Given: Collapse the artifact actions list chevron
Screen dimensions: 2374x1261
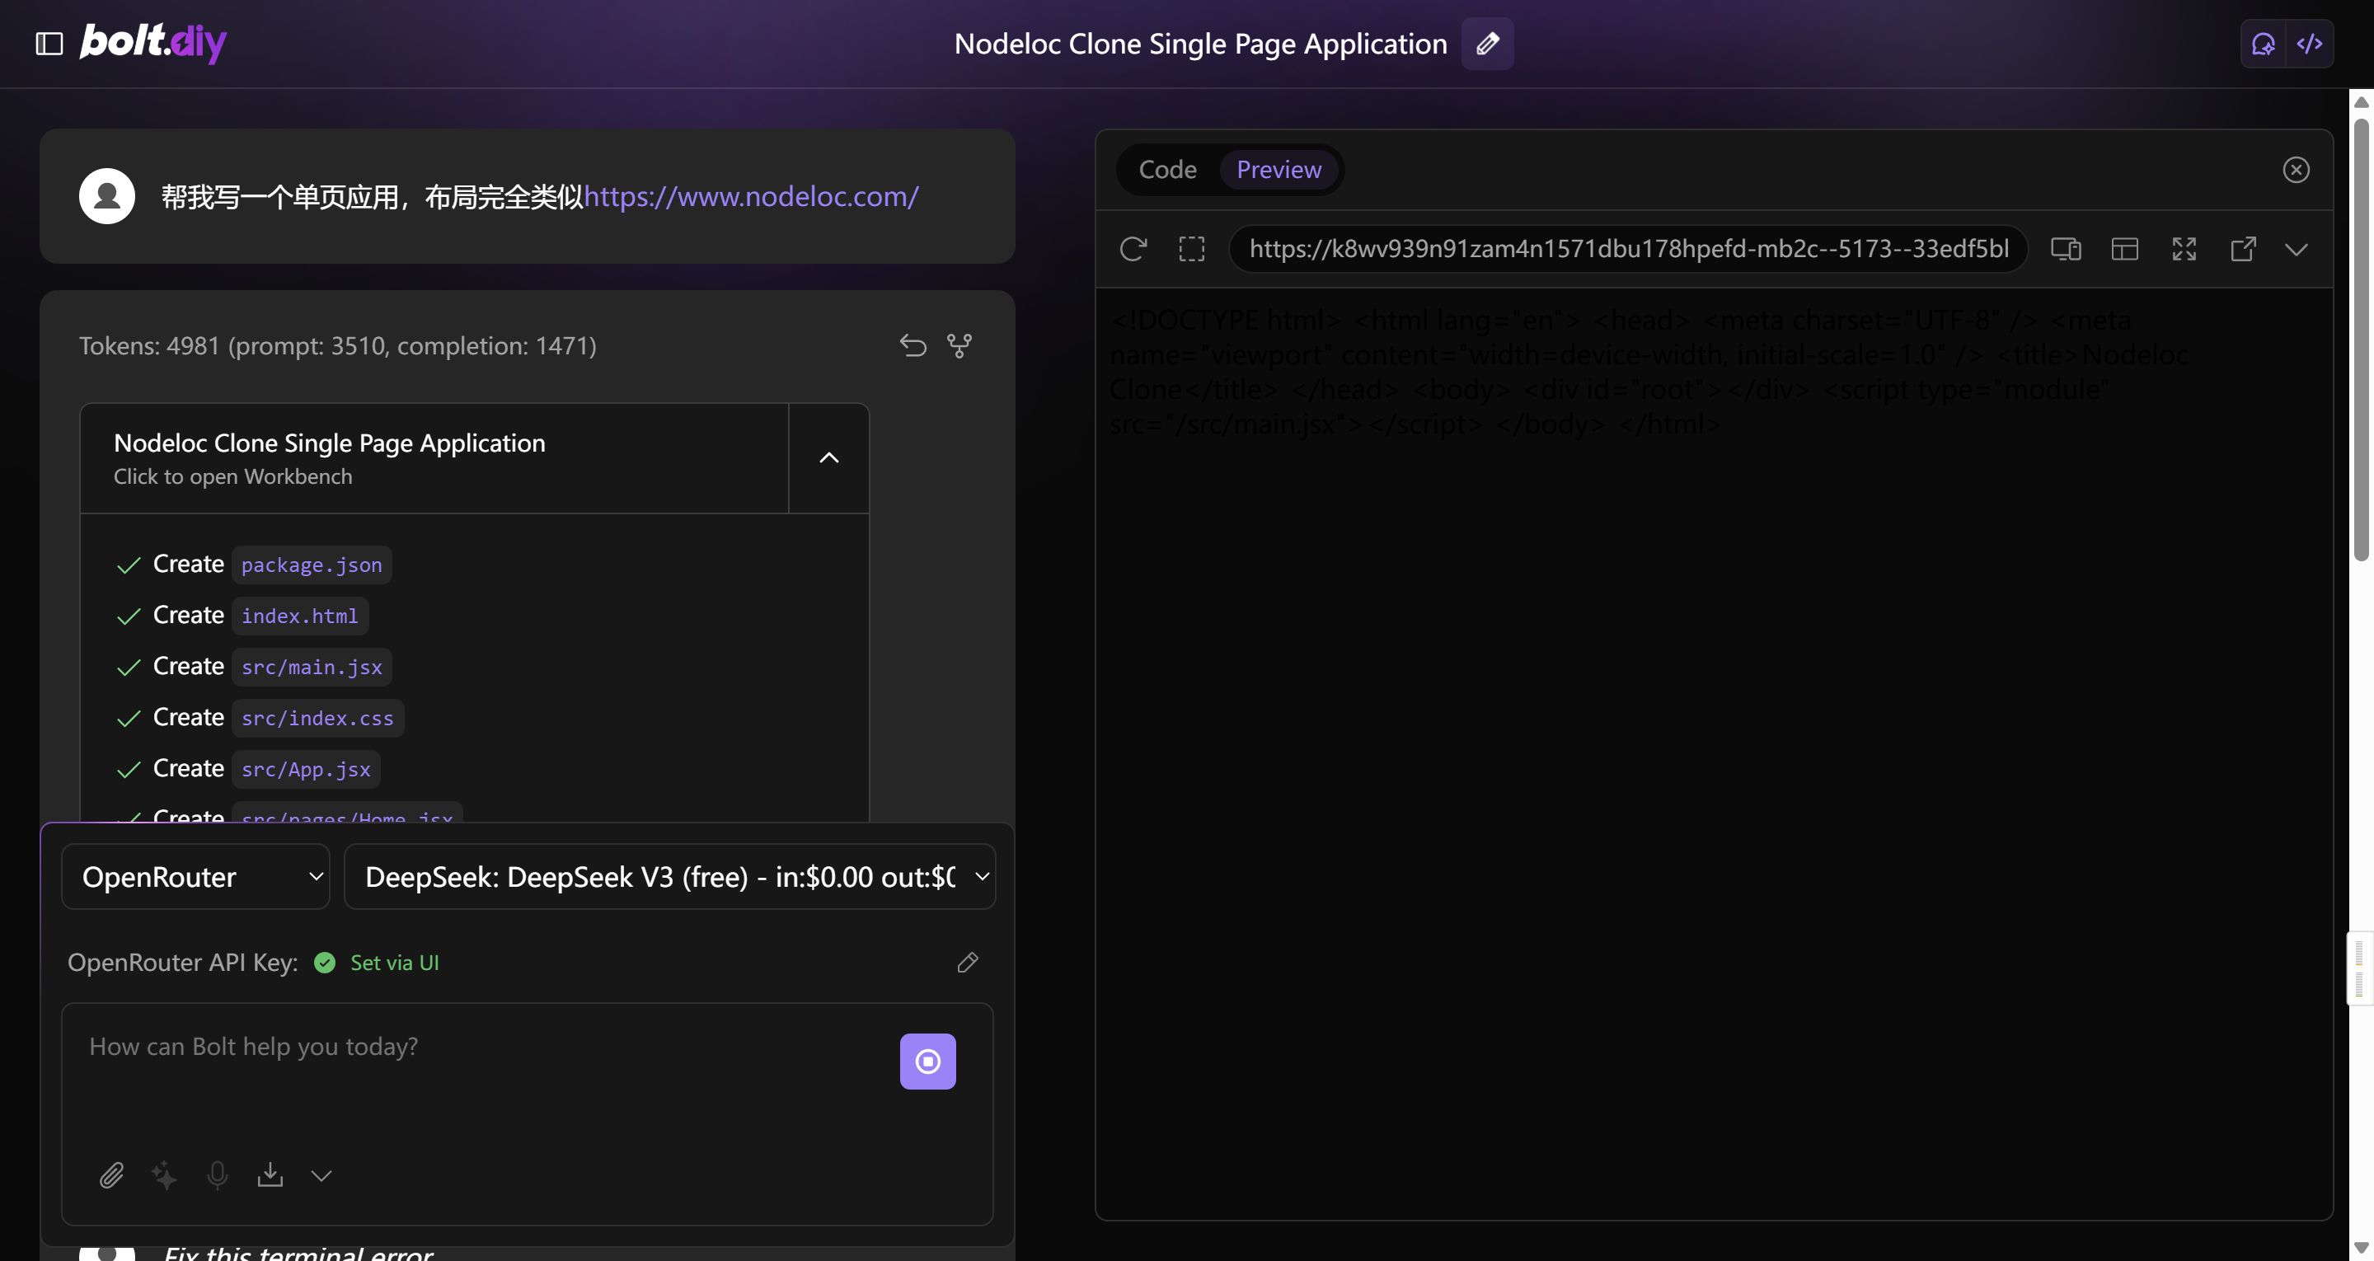Looking at the screenshot, I should tap(828, 458).
